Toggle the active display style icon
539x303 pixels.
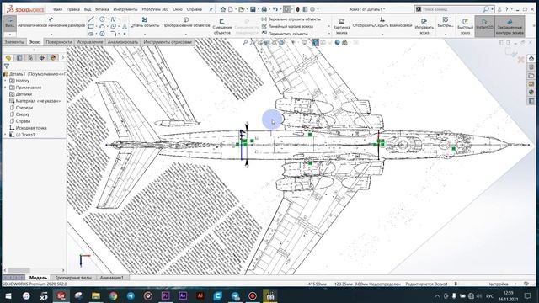[315, 42]
